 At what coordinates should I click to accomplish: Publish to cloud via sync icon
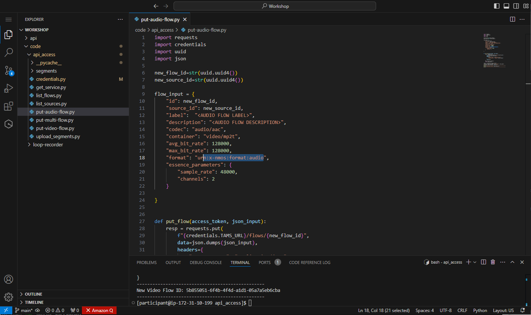pyautogui.click(x=38, y=310)
